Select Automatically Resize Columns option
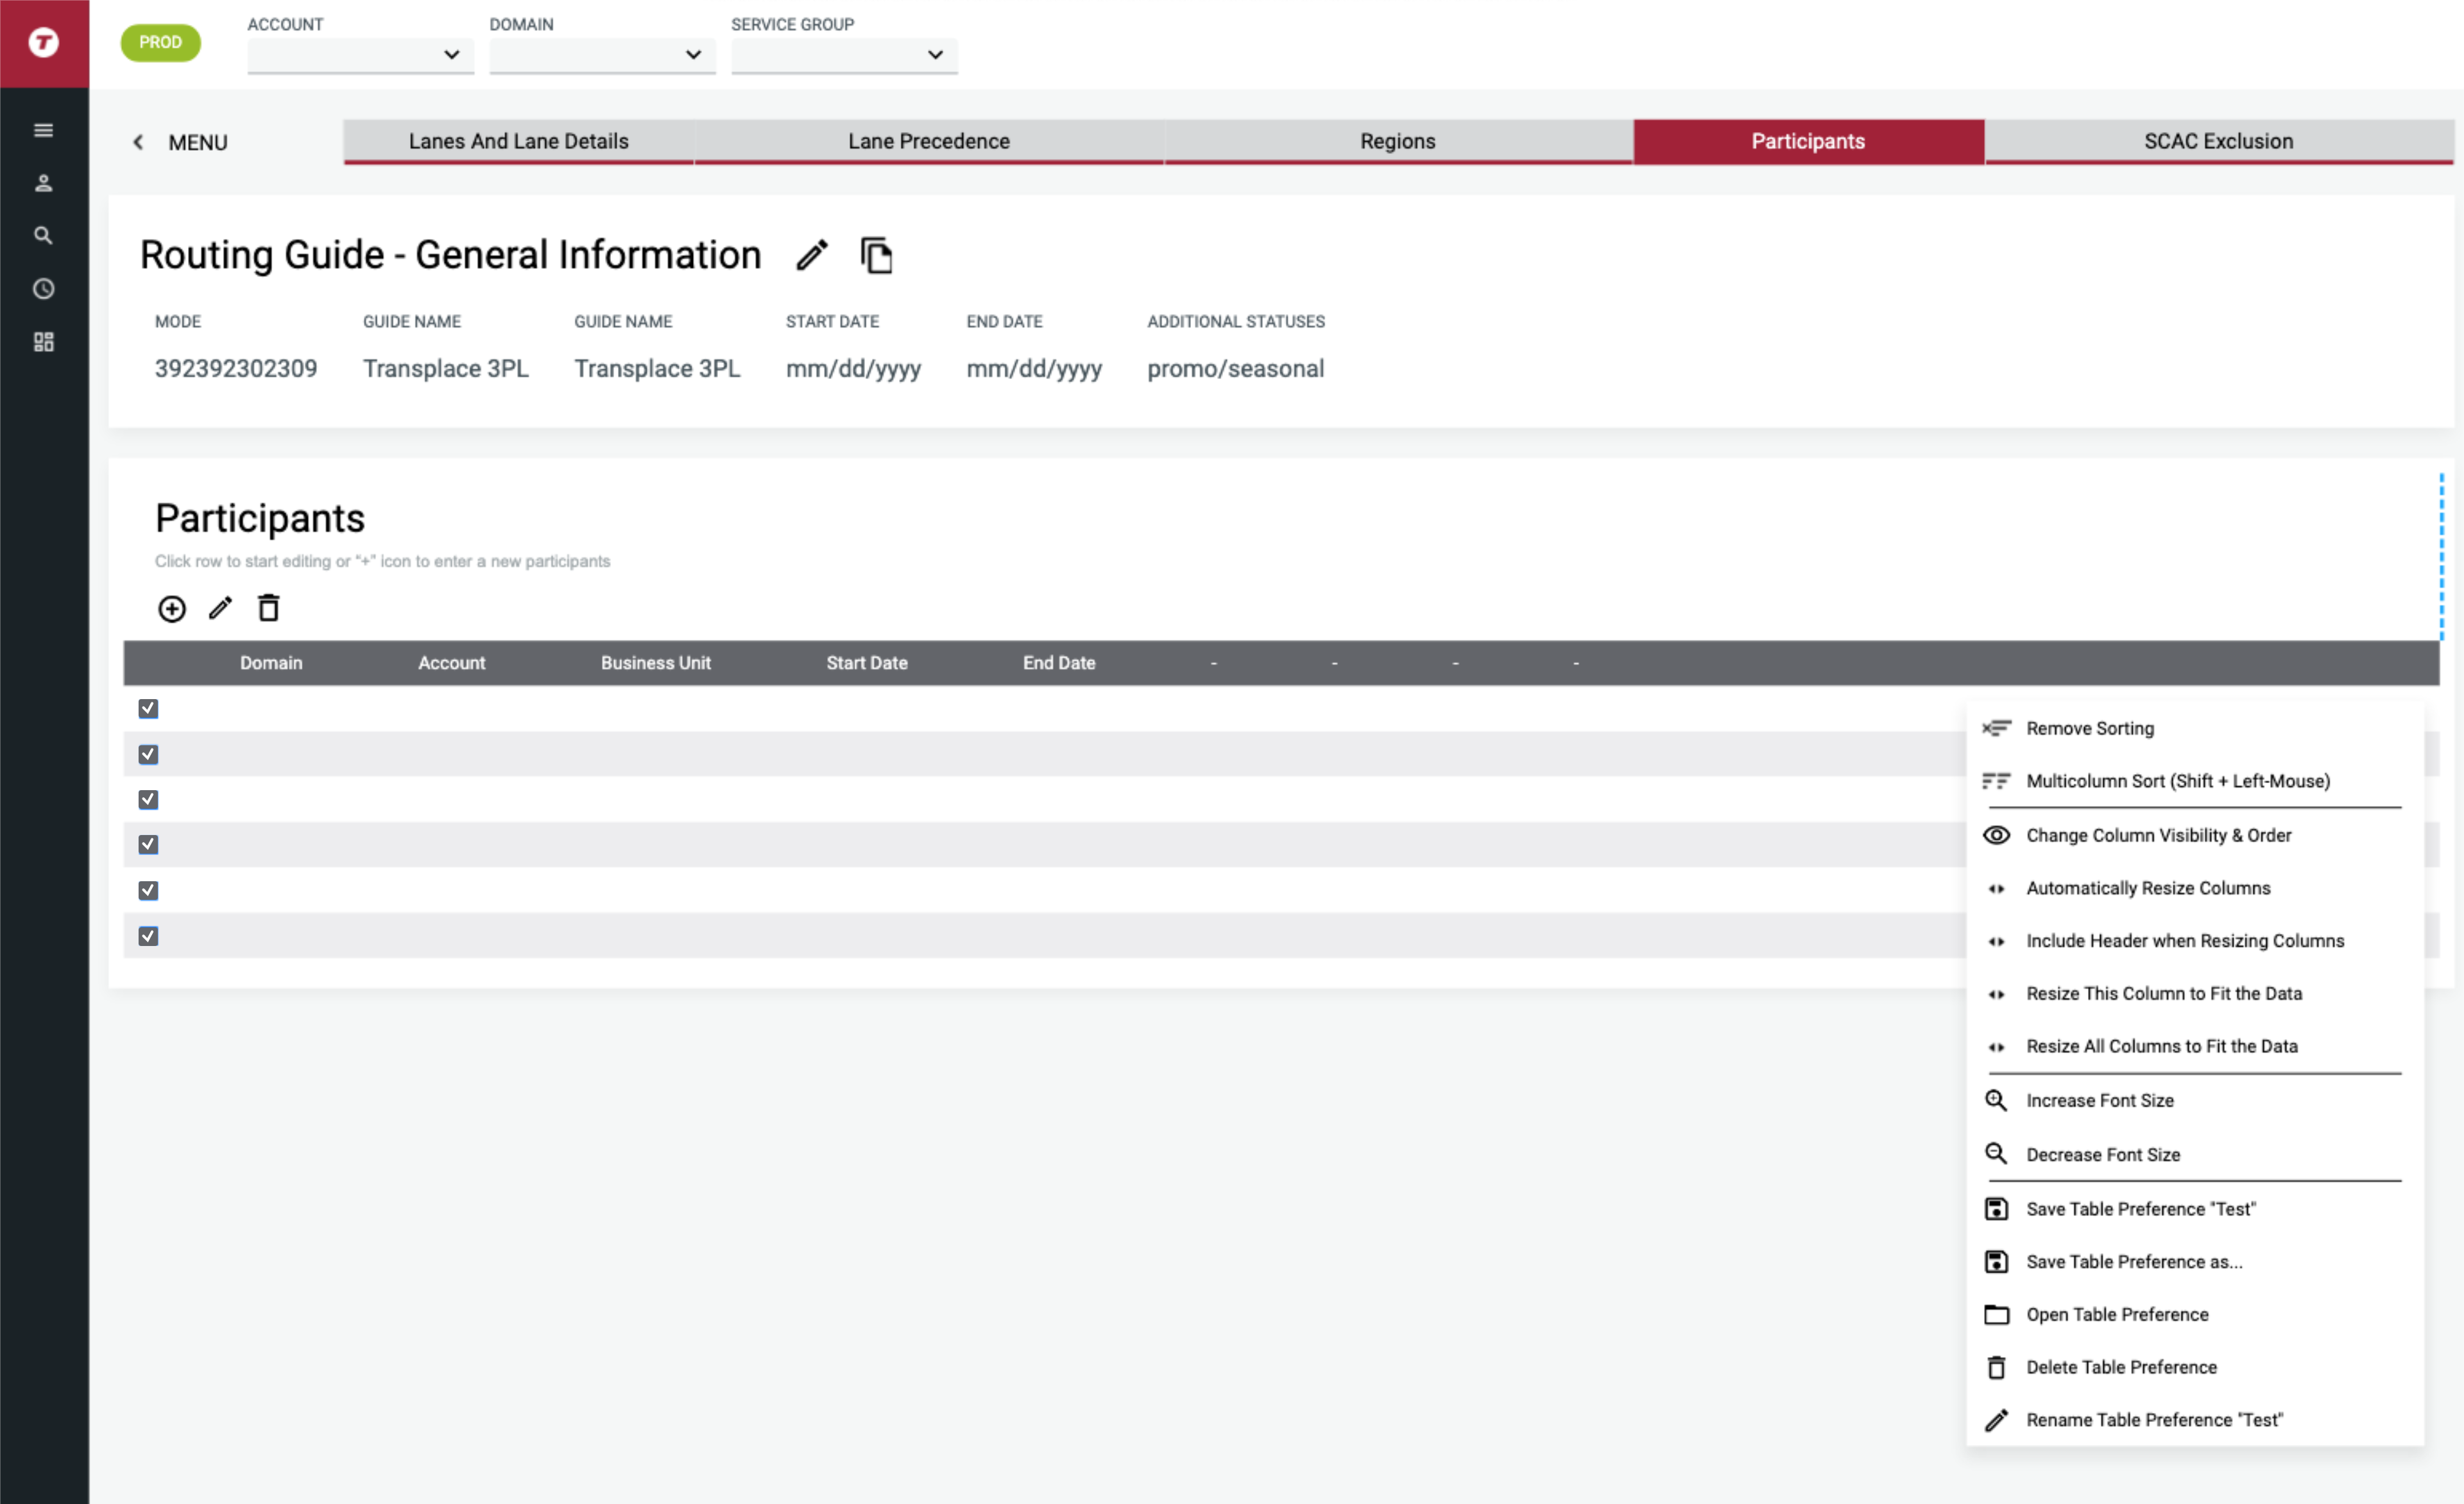Viewport: 2464px width, 1504px height. tap(2194, 888)
